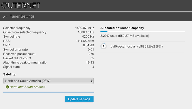Click the Allocated download capacity heading
192x109 pixels.
(x=122, y=28)
